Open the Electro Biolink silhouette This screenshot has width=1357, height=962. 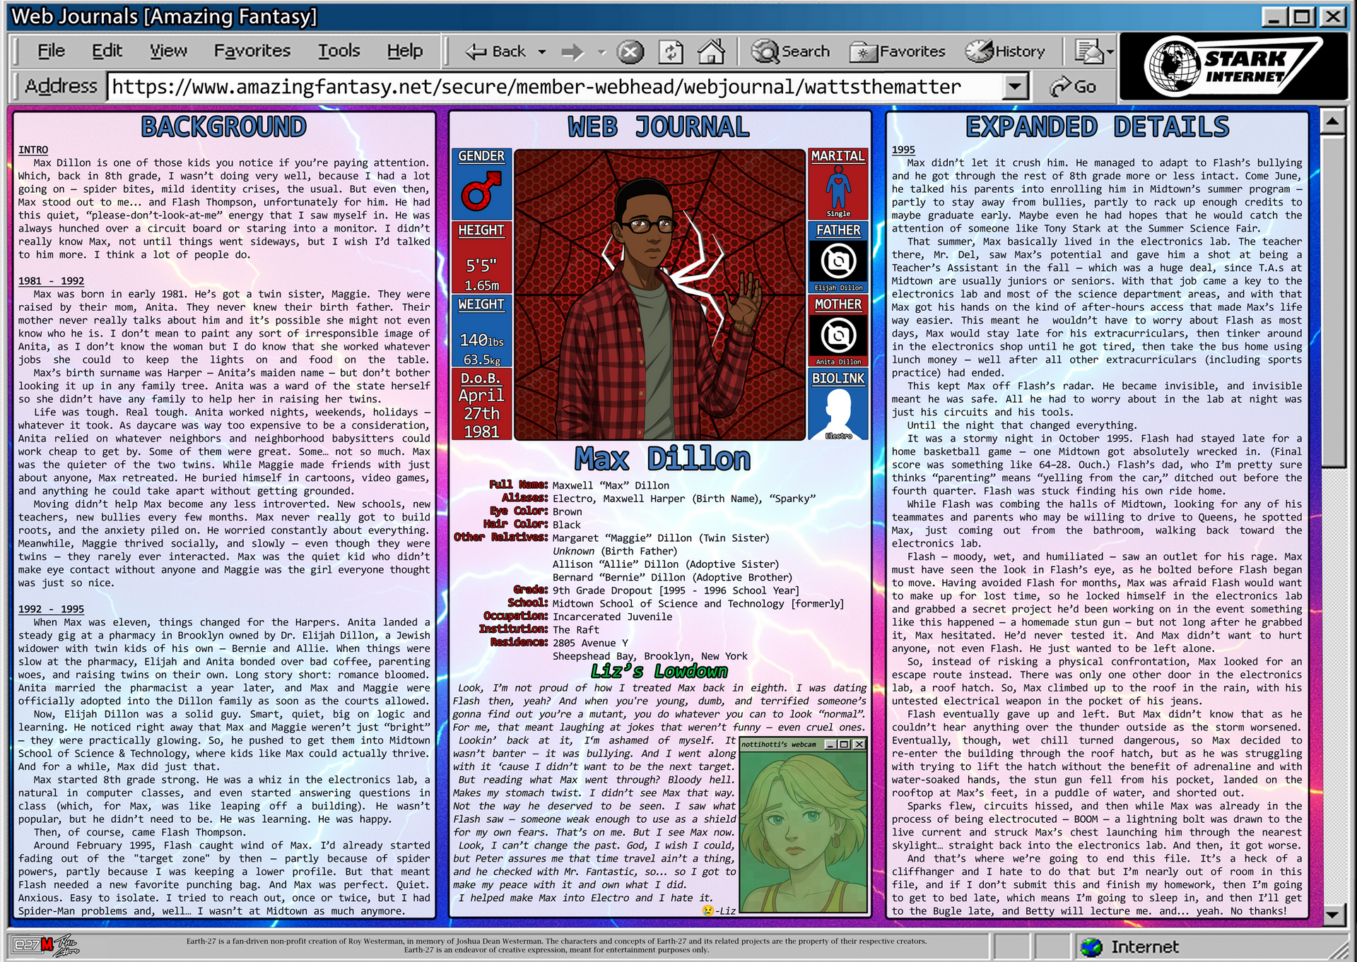tap(838, 413)
